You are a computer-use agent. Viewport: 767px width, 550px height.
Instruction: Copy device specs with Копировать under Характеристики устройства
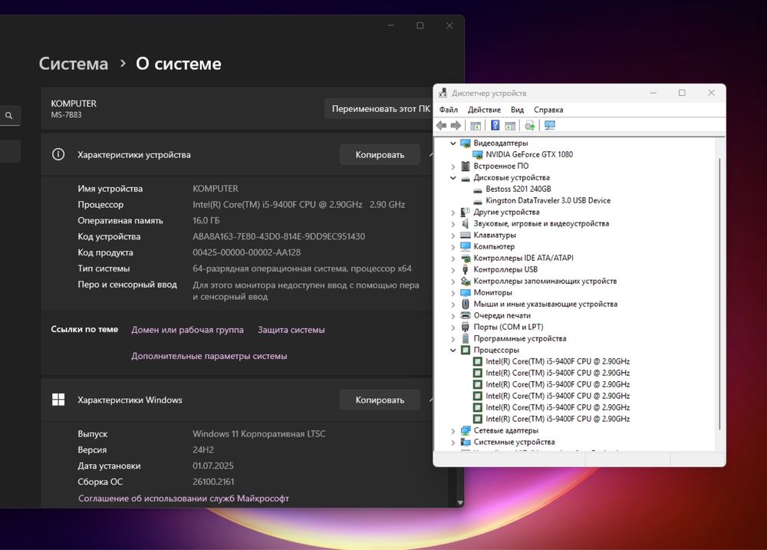tap(380, 155)
